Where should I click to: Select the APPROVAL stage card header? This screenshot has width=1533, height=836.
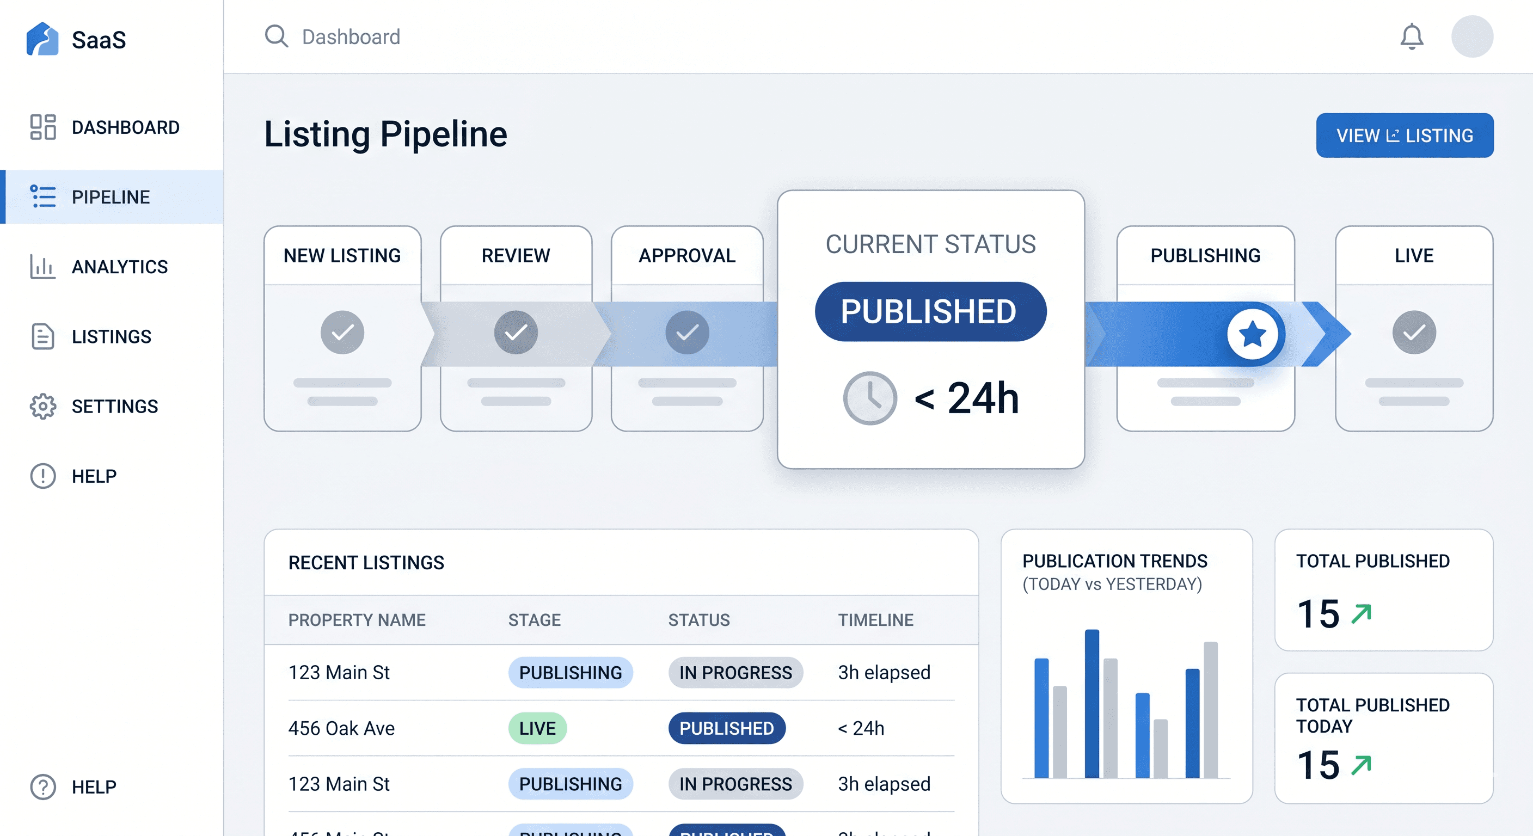pos(688,255)
